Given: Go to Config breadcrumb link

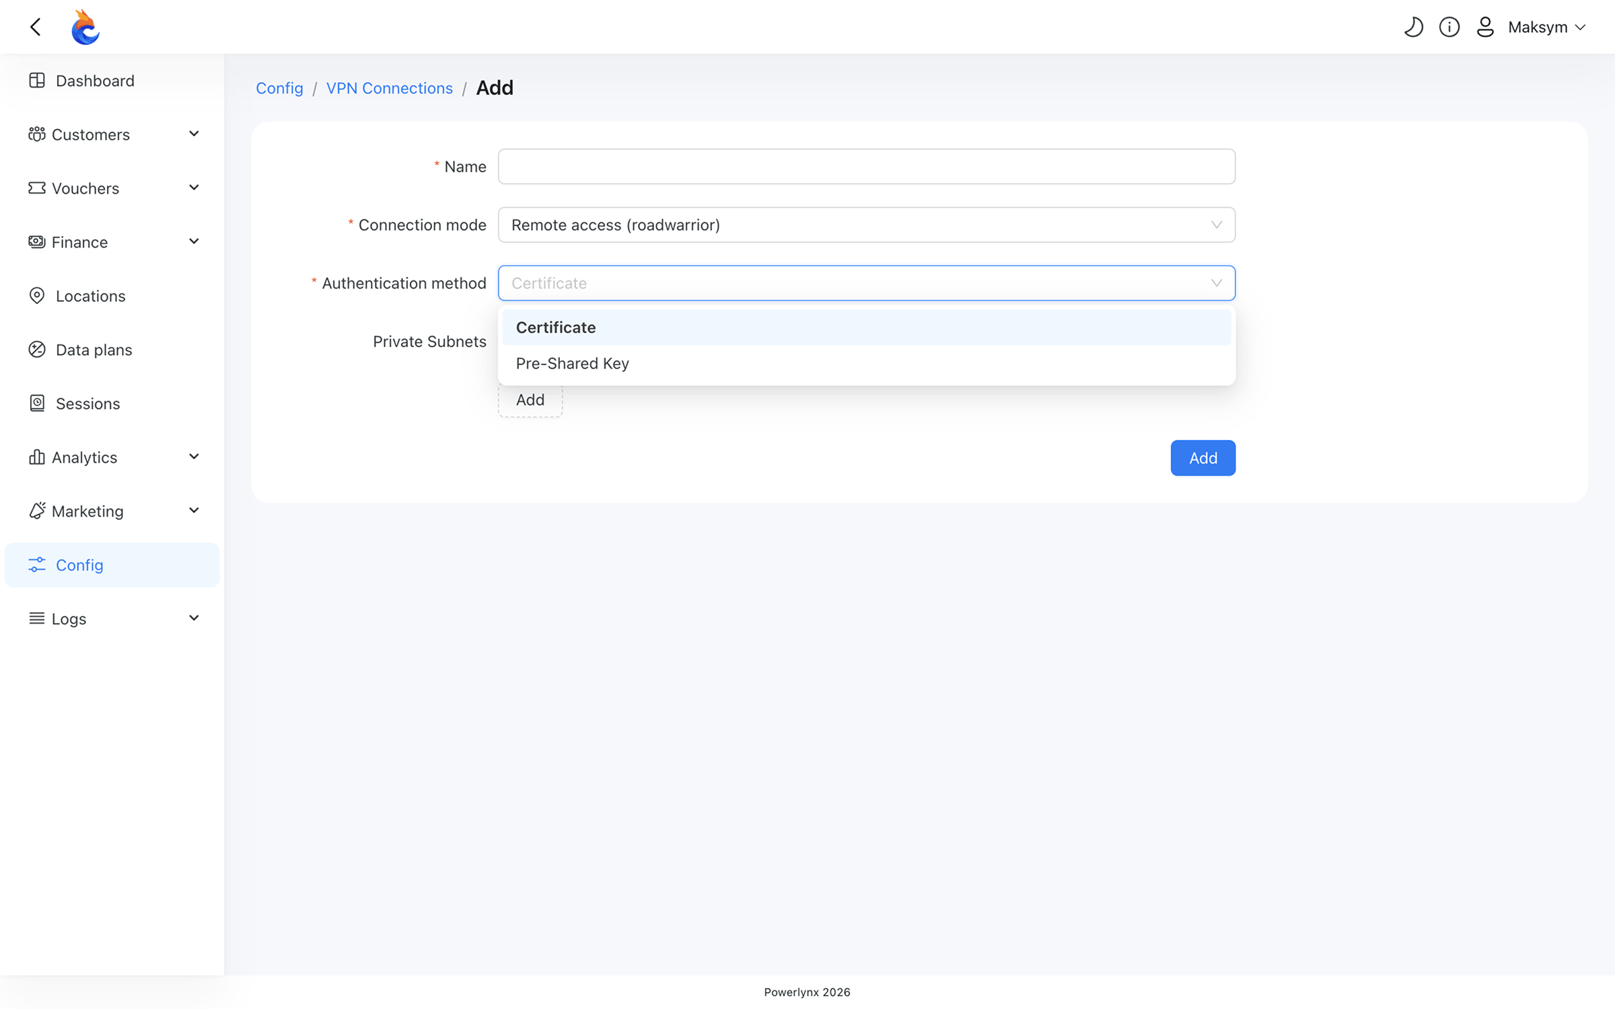Looking at the screenshot, I should pos(279,88).
